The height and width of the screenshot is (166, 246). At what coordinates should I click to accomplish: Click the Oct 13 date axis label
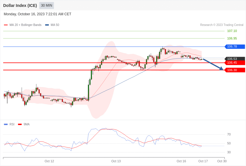coord(116,161)
